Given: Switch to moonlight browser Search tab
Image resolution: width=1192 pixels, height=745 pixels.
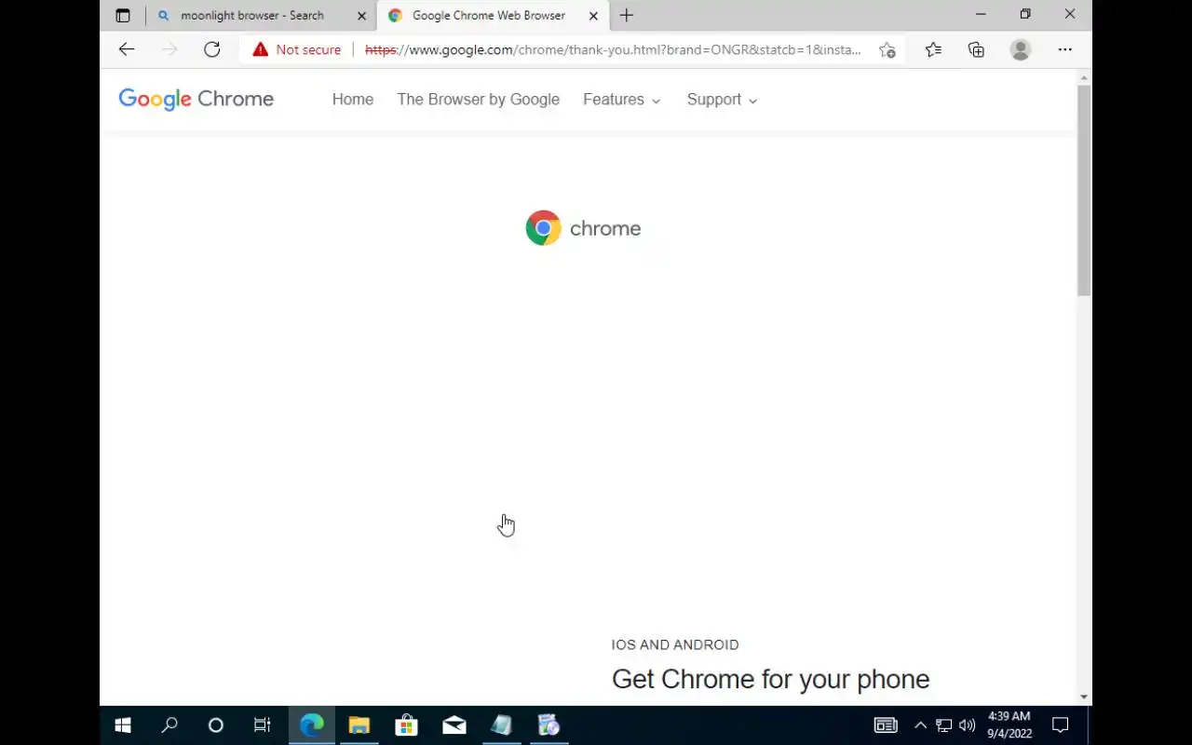Looking at the screenshot, I should 251,16.
